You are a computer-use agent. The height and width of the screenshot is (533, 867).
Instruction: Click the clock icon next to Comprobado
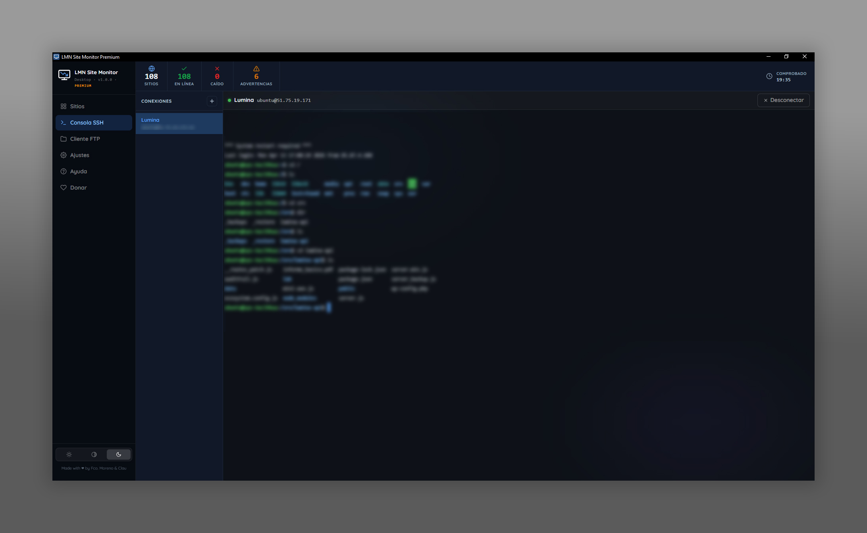click(769, 76)
